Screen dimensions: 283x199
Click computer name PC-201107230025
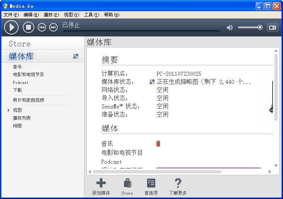point(179,74)
